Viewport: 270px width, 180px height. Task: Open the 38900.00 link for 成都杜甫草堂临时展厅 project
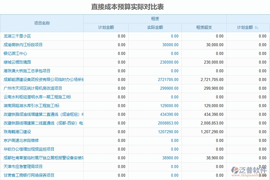[x=169, y=158]
